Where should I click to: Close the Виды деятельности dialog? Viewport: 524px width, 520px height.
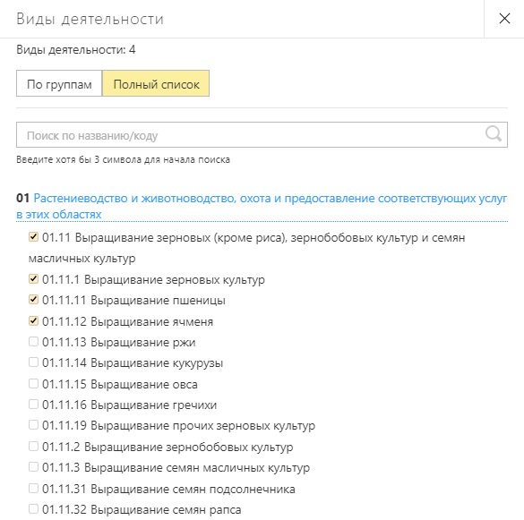pos(504,19)
